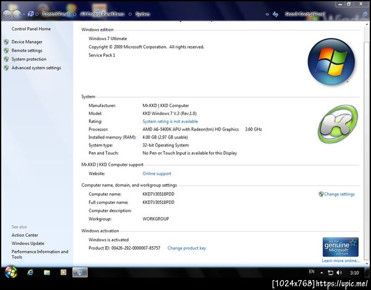This screenshot has height=290, width=371.
Task: Select System breadcrumb in address bar
Action: [143, 14]
